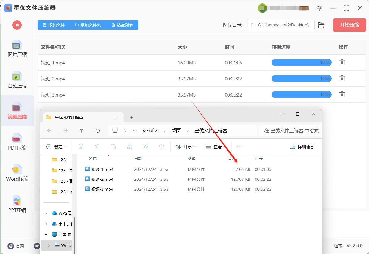Click the Explorer search box
Screen dimensions: 369x254
(291, 131)
